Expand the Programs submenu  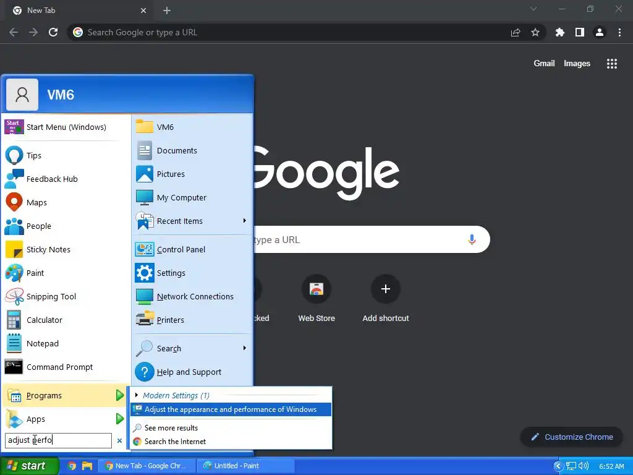pyautogui.click(x=119, y=395)
